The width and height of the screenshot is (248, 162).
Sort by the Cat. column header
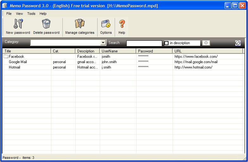click(63, 51)
